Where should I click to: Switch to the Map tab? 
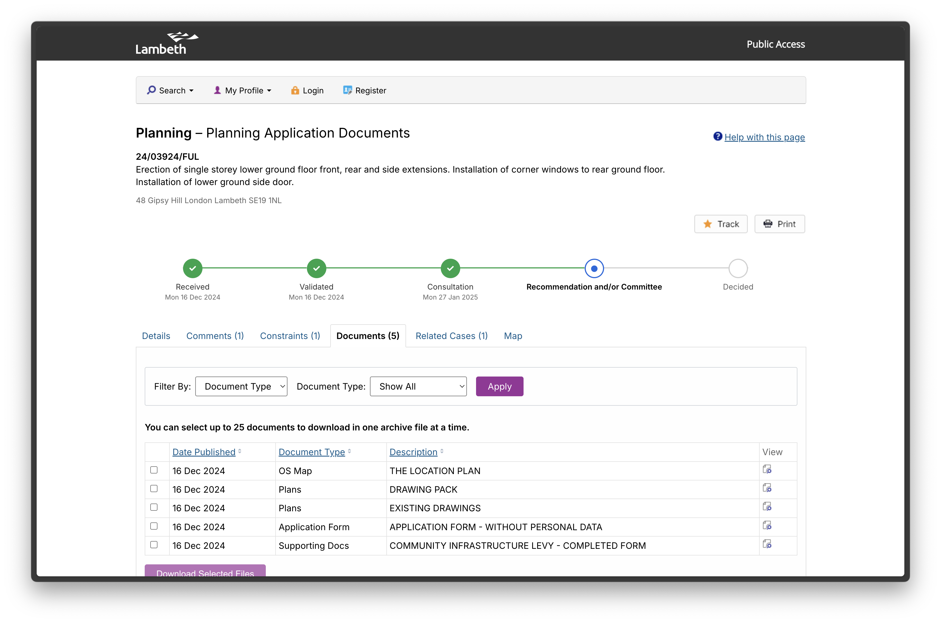tap(513, 336)
